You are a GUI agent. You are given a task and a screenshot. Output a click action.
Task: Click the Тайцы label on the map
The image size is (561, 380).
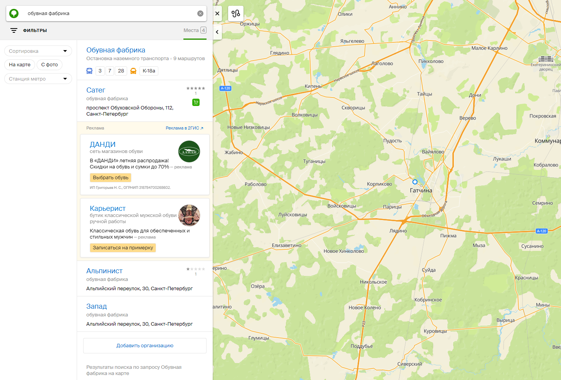click(x=425, y=94)
